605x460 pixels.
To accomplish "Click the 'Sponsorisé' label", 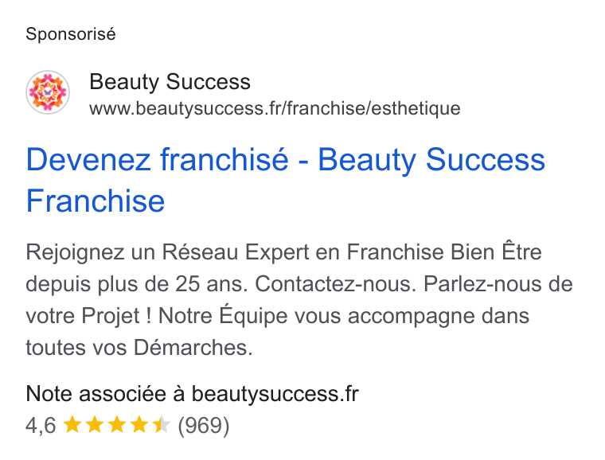I will pos(71,34).
